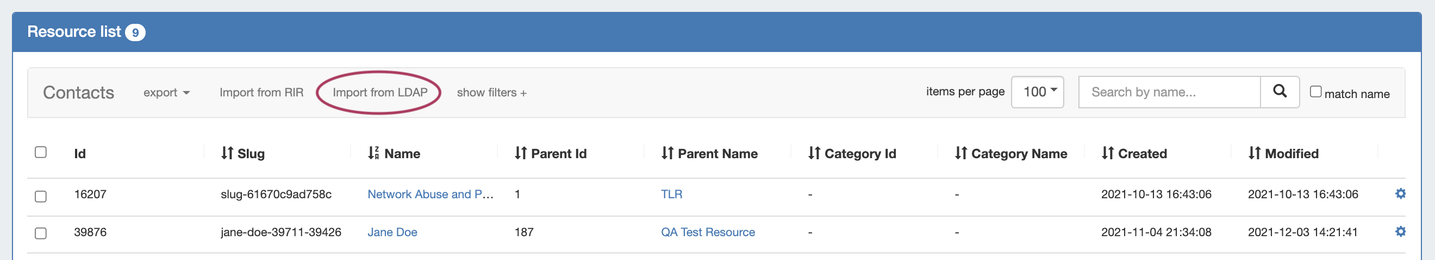Sort table by Name column icon
The width and height of the screenshot is (1435, 260).
(373, 153)
